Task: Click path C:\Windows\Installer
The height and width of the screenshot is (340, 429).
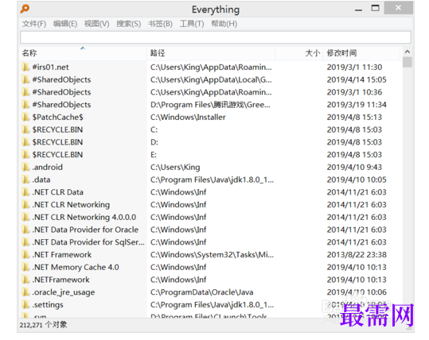Action: click(188, 117)
